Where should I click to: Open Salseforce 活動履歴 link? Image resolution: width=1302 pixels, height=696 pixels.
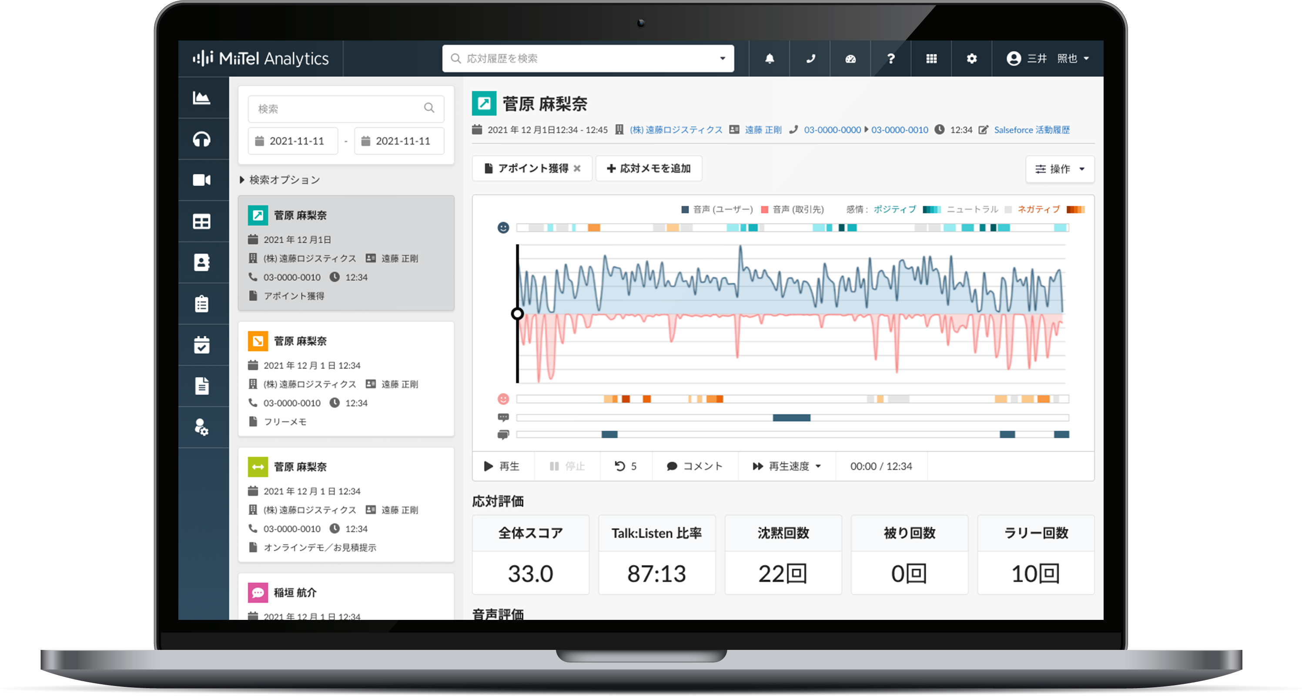[1031, 130]
